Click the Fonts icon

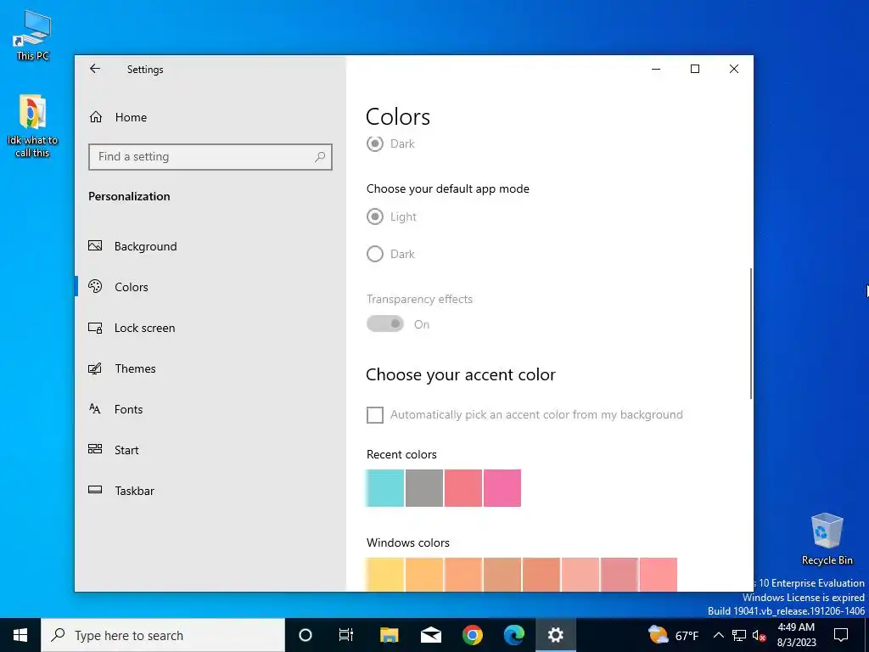point(95,409)
